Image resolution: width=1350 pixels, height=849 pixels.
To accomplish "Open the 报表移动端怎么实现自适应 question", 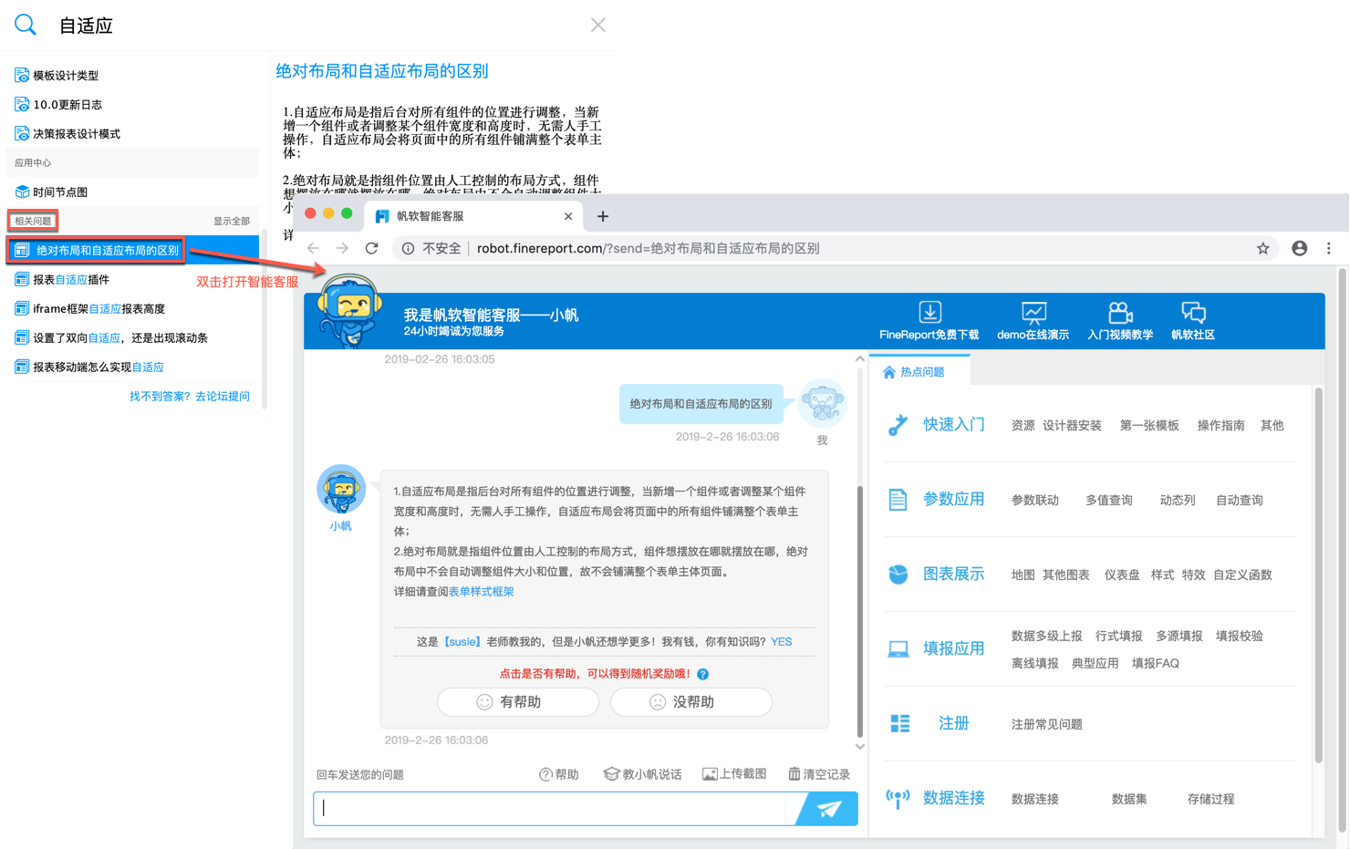I will (89, 368).
